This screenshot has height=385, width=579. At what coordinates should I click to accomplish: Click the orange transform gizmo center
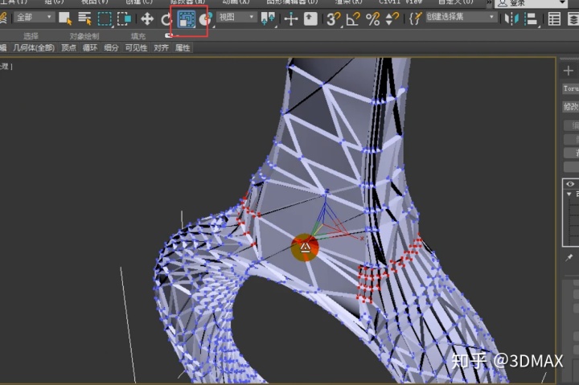coord(305,248)
